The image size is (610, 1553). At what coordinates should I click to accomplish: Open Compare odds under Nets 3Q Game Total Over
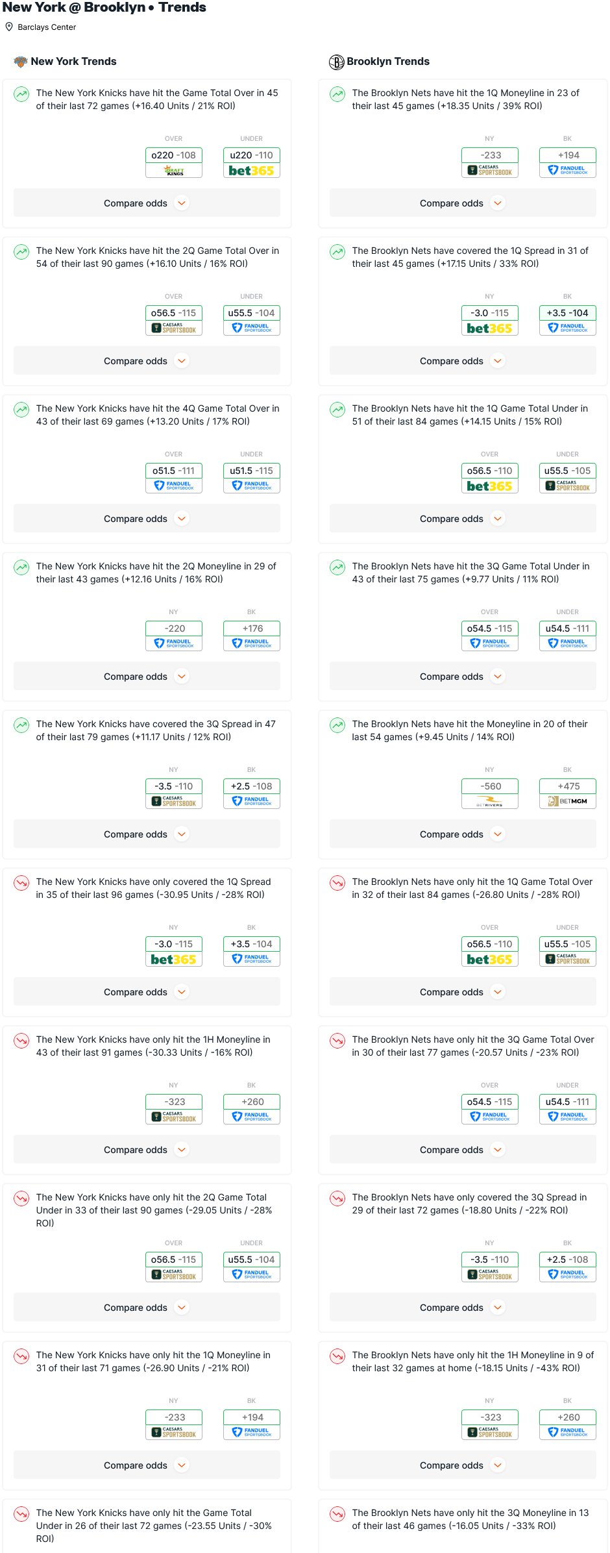click(463, 1150)
